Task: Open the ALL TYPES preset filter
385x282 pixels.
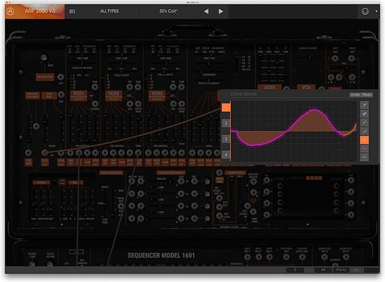Action: tap(109, 11)
